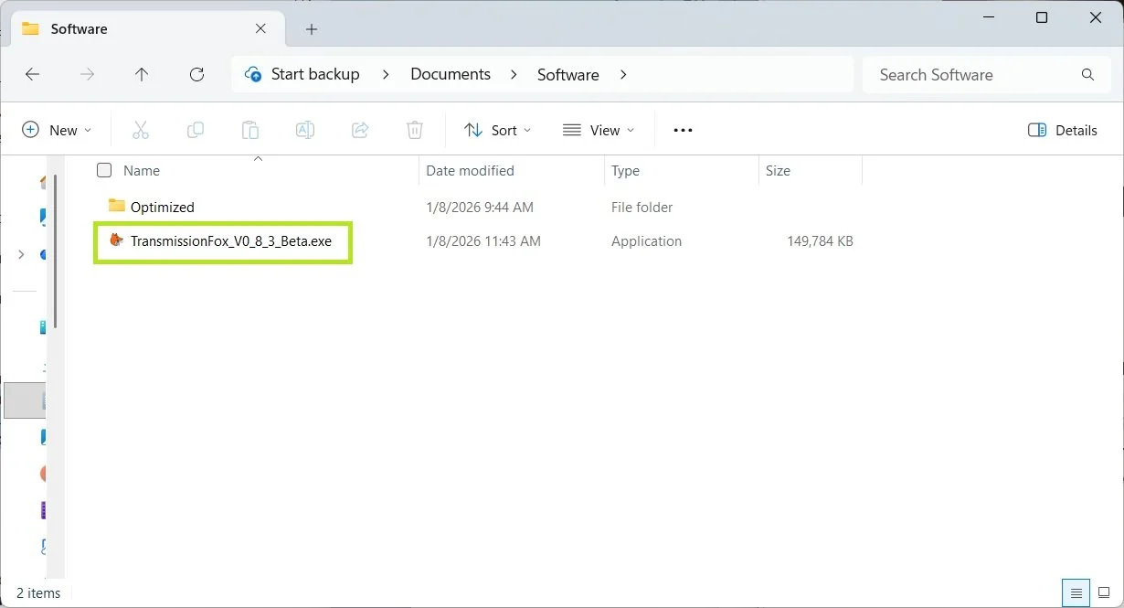Click the navigation pane scrollbar
The height and width of the screenshot is (608, 1124).
[x=55, y=251]
